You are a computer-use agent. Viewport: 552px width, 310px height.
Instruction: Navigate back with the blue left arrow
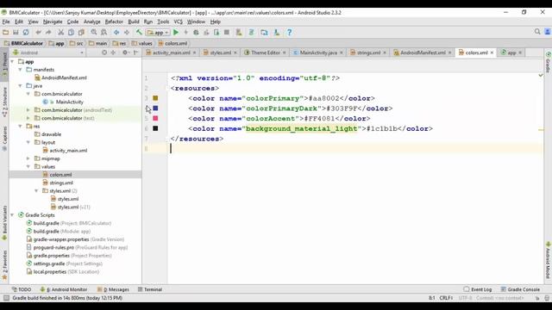tap(116, 33)
